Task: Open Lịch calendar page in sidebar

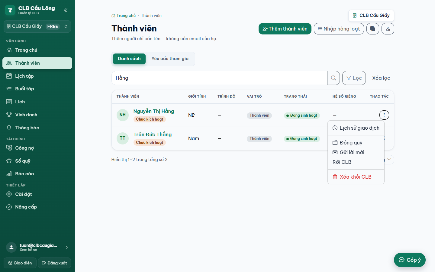Action: (x=37, y=102)
